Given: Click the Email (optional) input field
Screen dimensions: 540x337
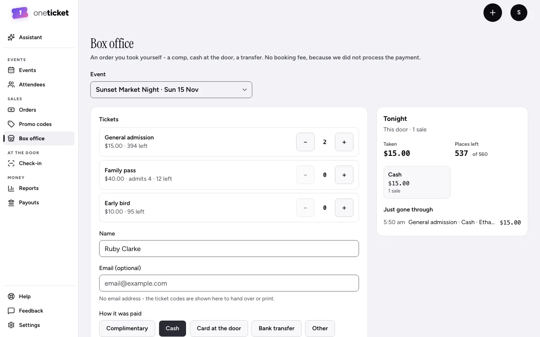Looking at the screenshot, I should point(229,283).
